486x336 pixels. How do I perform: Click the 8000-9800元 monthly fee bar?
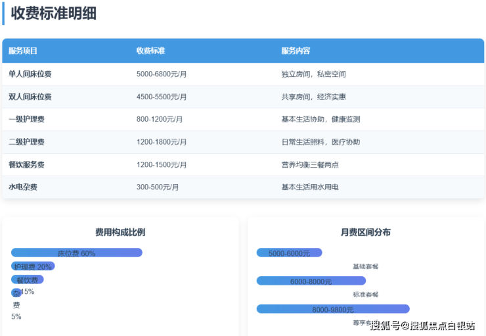point(332,309)
